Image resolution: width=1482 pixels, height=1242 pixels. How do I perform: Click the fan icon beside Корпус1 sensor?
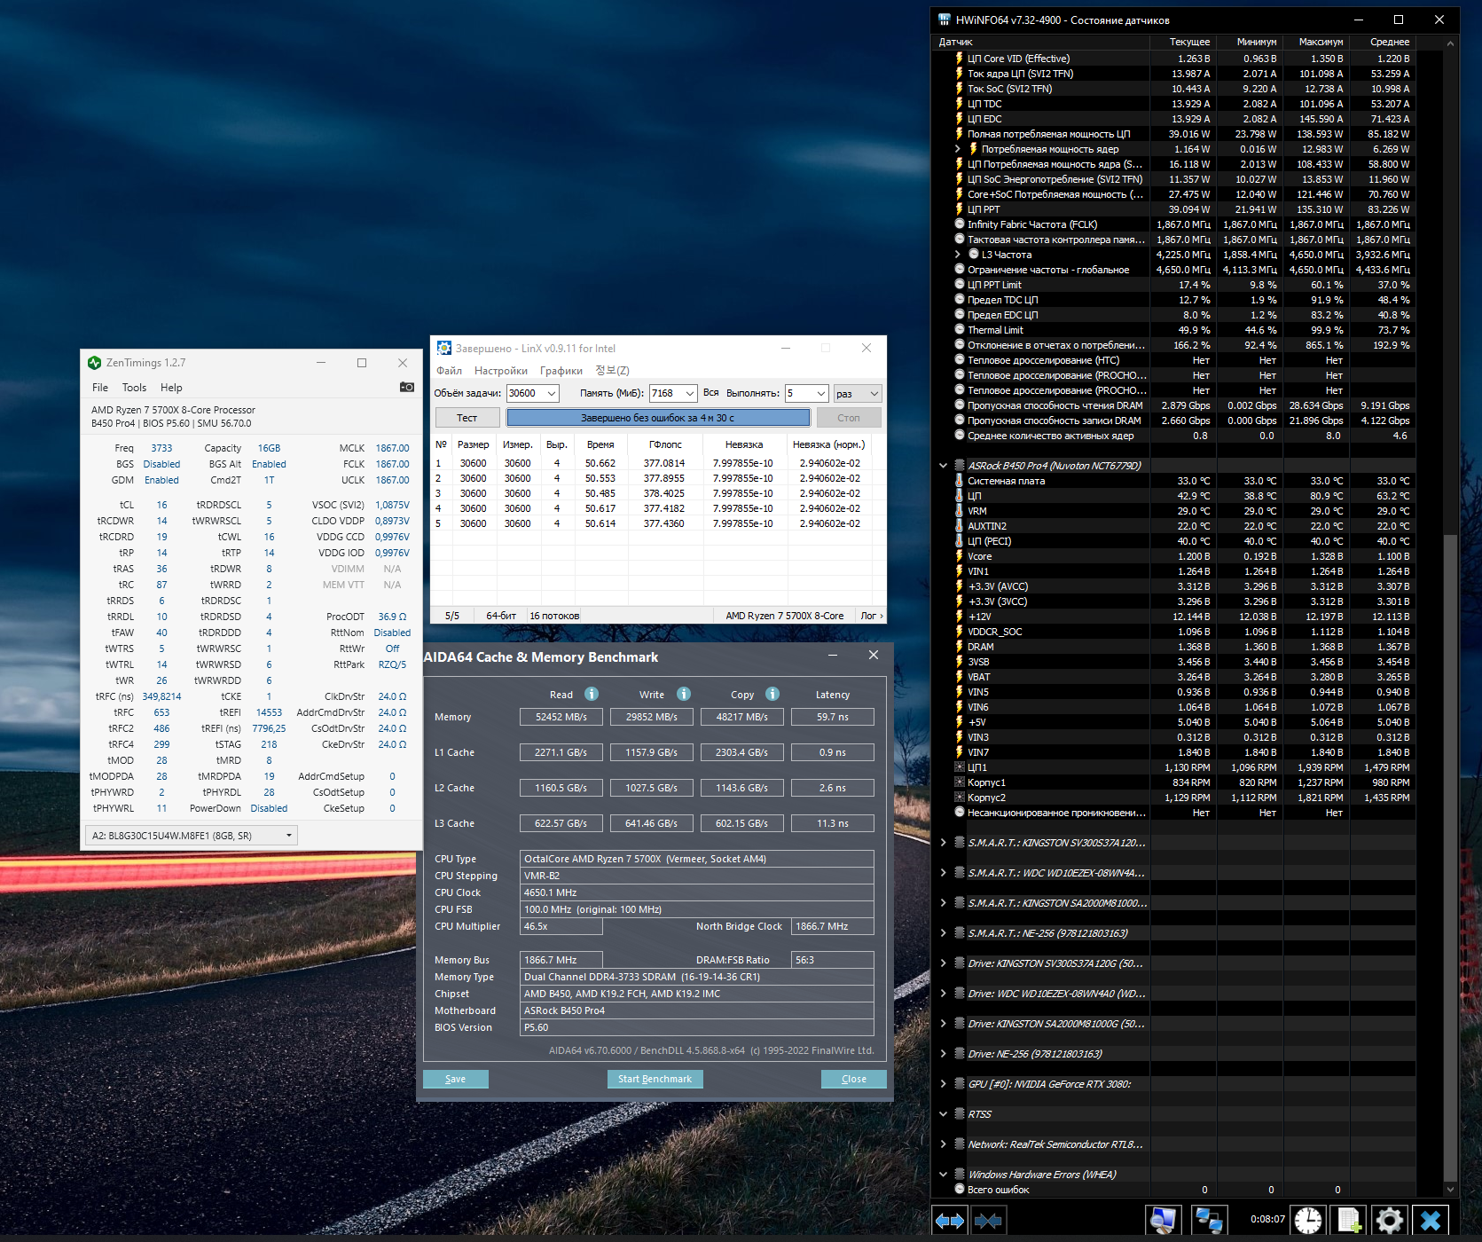[959, 782]
